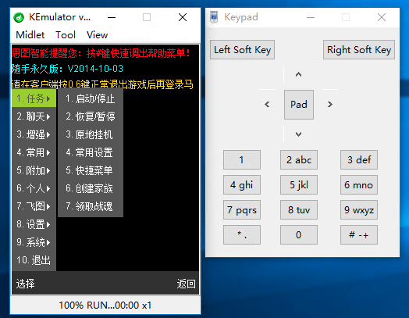Click the 7 pqrs key

pyautogui.click(x=242, y=210)
